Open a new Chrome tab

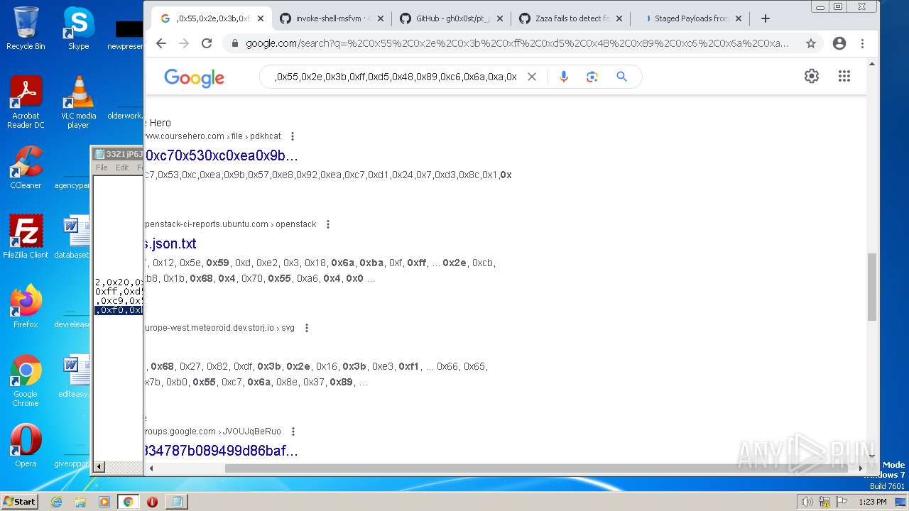coord(766,18)
